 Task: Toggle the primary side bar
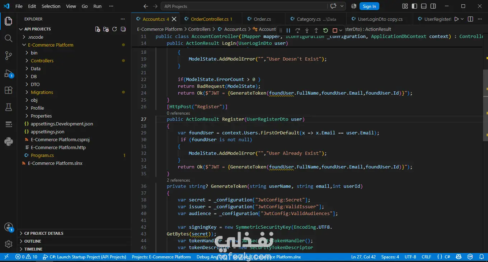tap(414, 6)
